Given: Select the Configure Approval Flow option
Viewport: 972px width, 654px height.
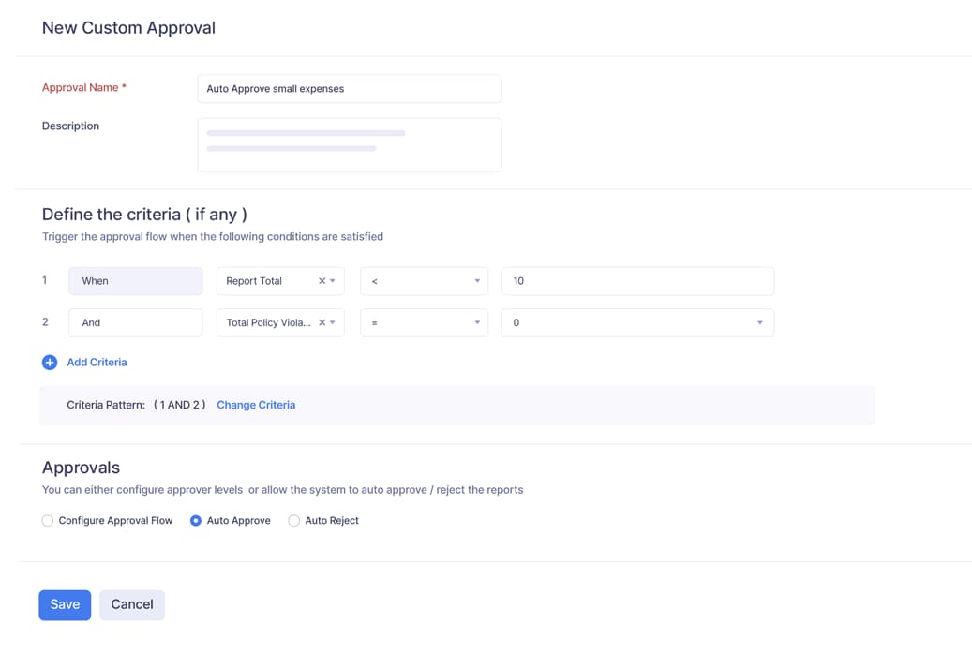Looking at the screenshot, I should point(47,520).
